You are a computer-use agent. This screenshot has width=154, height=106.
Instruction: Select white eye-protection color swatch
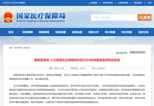[144, 52]
